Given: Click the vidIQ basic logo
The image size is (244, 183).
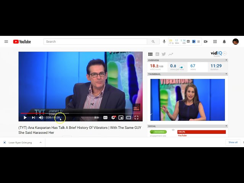Looking at the screenshot, I should (x=217, y=54).
